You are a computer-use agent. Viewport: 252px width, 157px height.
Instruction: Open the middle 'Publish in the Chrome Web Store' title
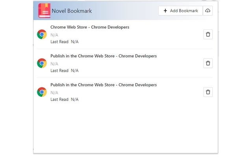pos(104,56)
